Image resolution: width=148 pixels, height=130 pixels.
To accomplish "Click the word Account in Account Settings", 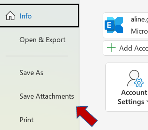I will point(134,92).
